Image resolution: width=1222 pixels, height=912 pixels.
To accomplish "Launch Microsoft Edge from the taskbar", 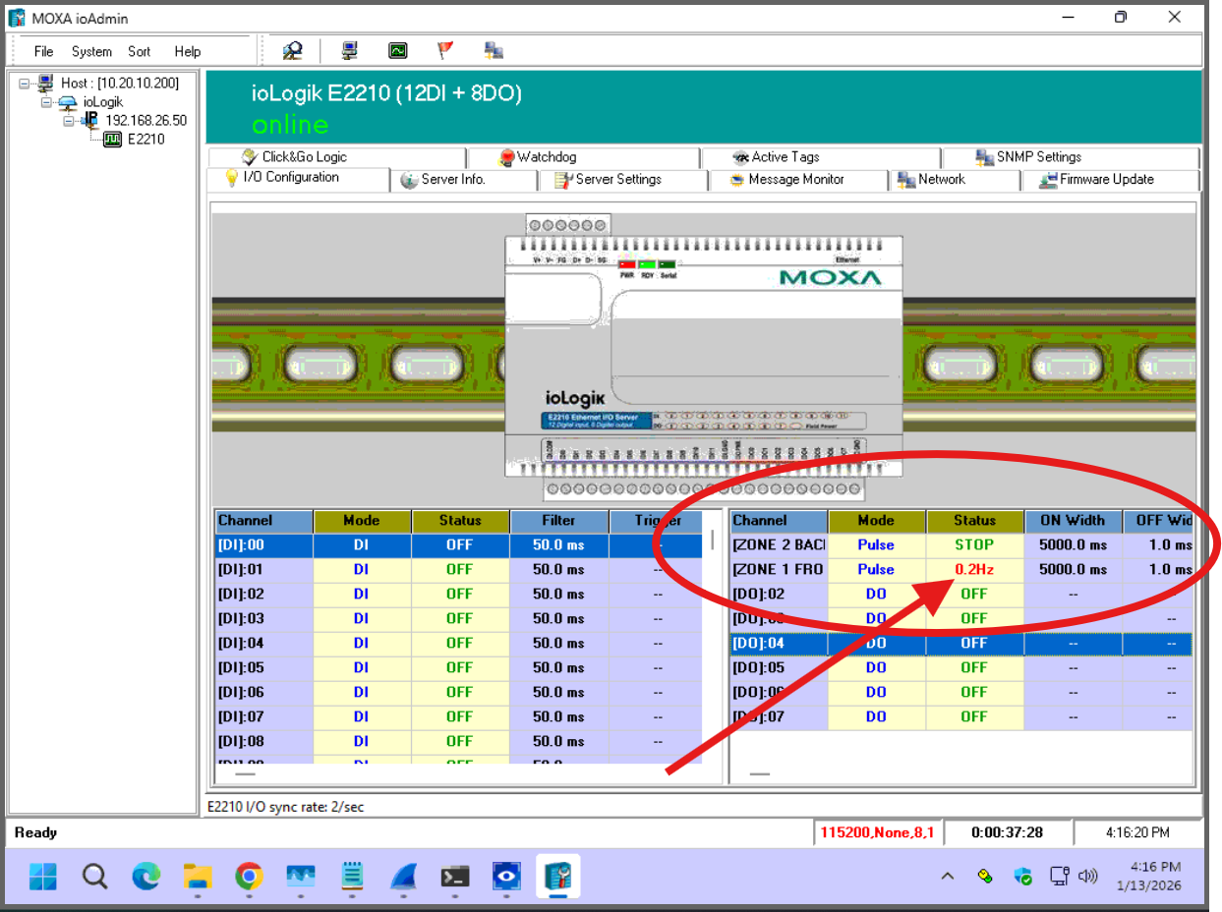I will click(x=146, y=876).
